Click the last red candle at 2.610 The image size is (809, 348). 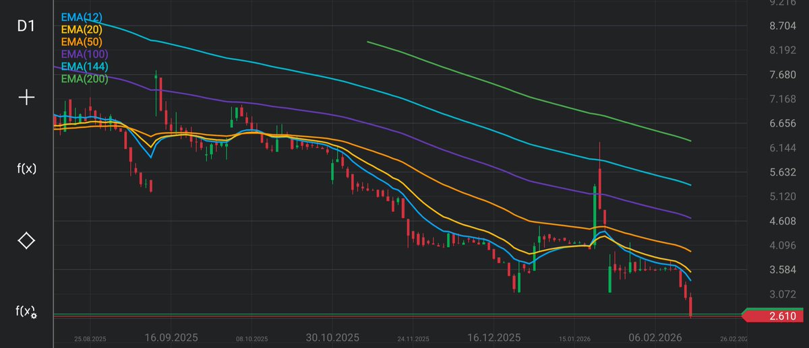tap(691, 306)
